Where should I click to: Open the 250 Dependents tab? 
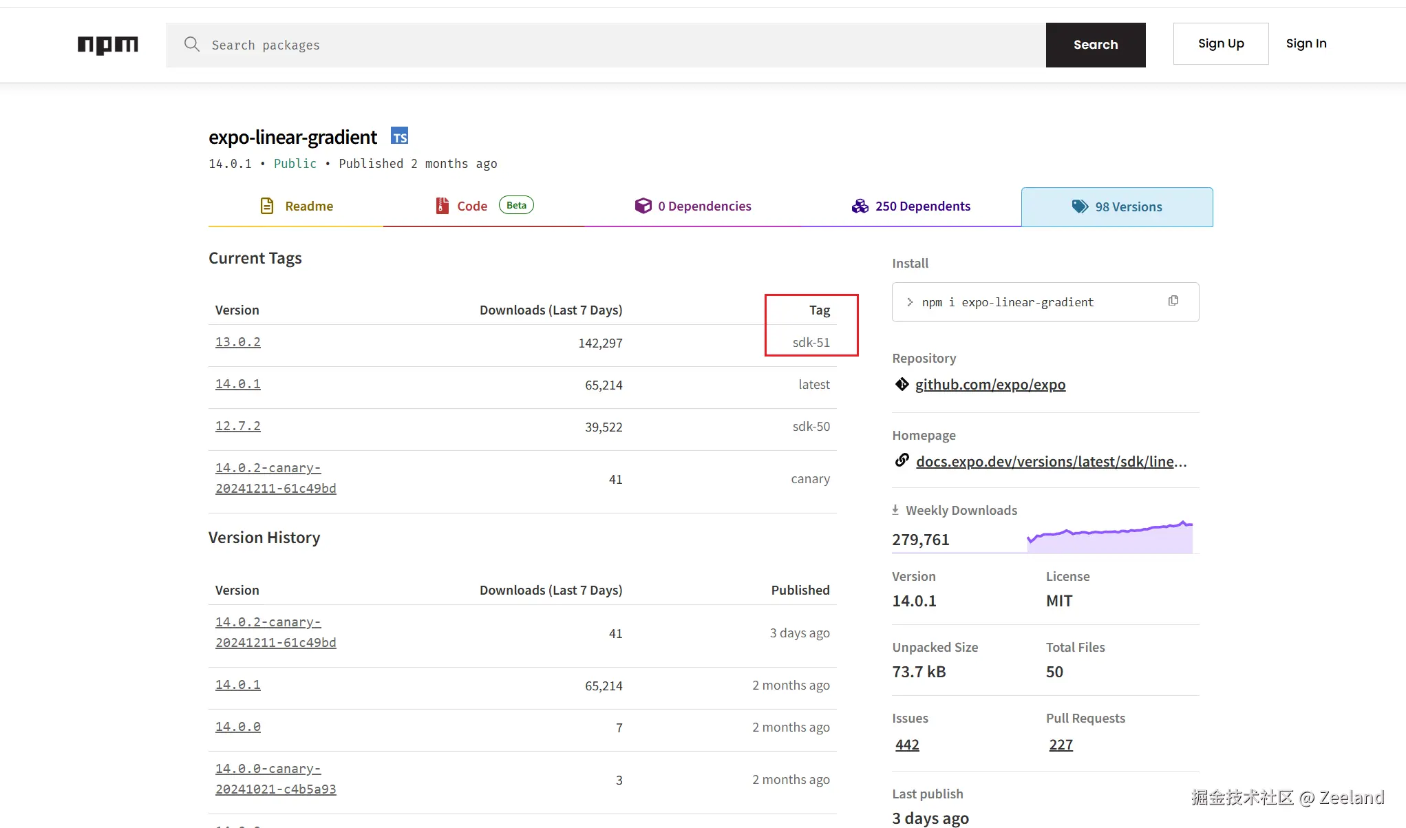[911, 206]
